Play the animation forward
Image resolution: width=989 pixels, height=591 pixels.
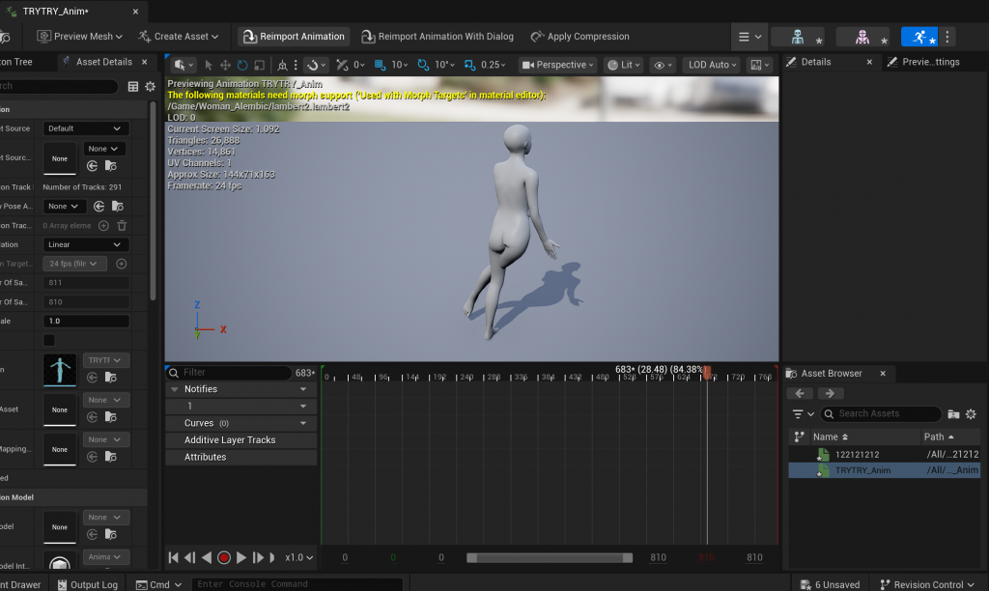[x=241, y=557]
